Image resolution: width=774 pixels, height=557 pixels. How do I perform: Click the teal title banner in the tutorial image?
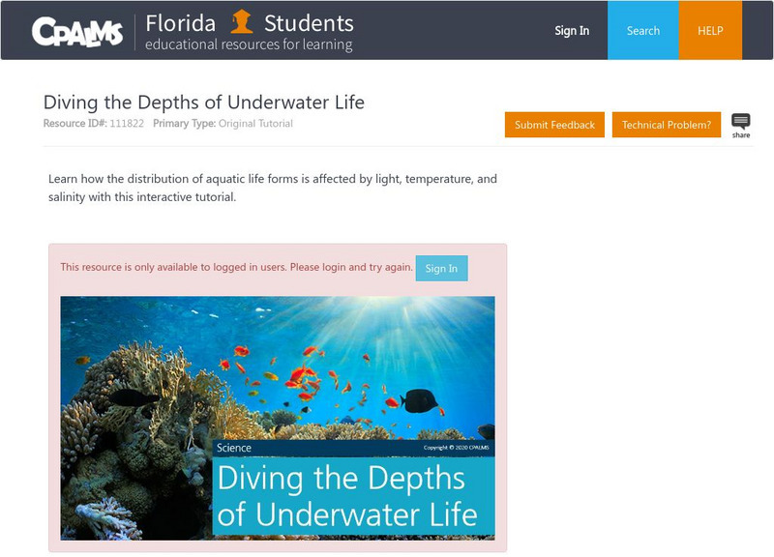(353, 496)
